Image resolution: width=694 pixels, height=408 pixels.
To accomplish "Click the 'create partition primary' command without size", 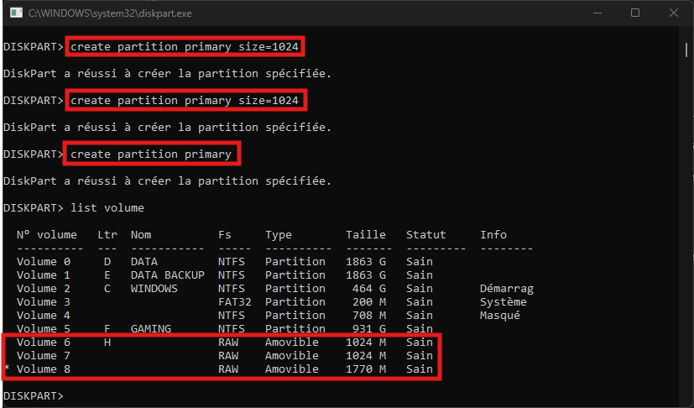I will coord(151,154).
